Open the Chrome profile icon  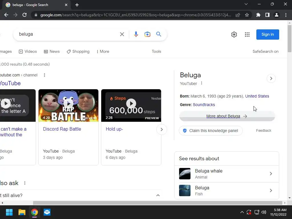click(277, 15)
